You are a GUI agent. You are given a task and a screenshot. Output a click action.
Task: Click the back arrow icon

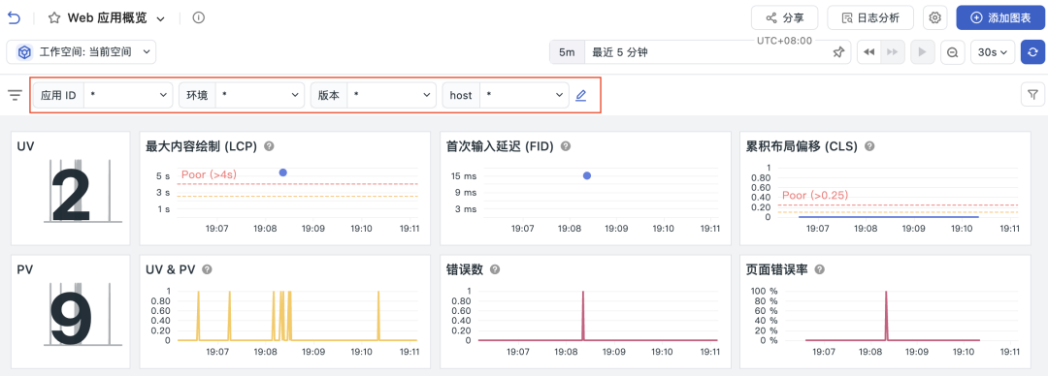[x=14, y=18]
